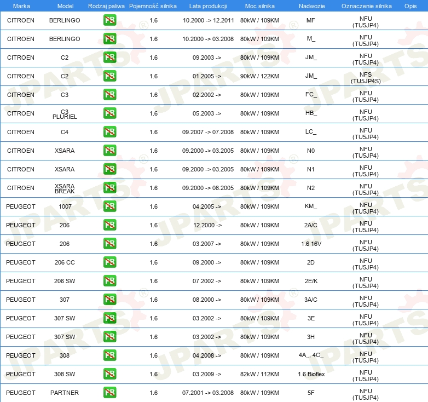428x402 pixels.
Task: Click the LC_ body code cell
Action: tap(311, 131)
